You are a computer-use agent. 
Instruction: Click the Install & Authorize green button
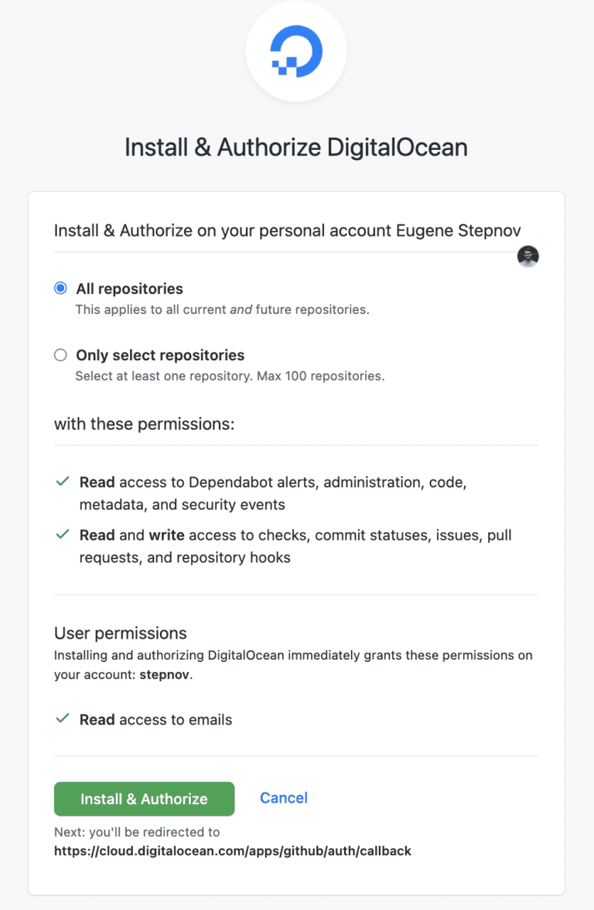144,799
